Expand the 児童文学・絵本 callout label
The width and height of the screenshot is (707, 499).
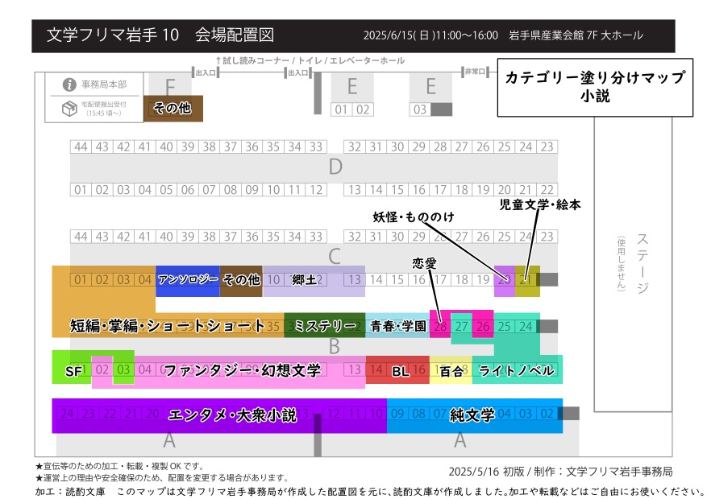point(540,205)
